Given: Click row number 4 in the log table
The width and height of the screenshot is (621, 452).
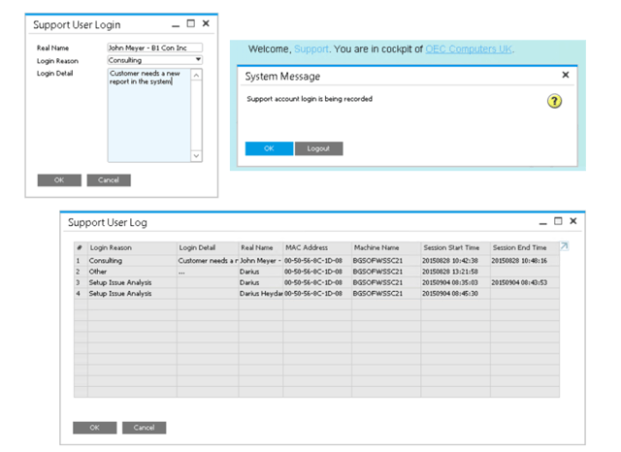Looking at the screenshot, I should tap(81, 294).
